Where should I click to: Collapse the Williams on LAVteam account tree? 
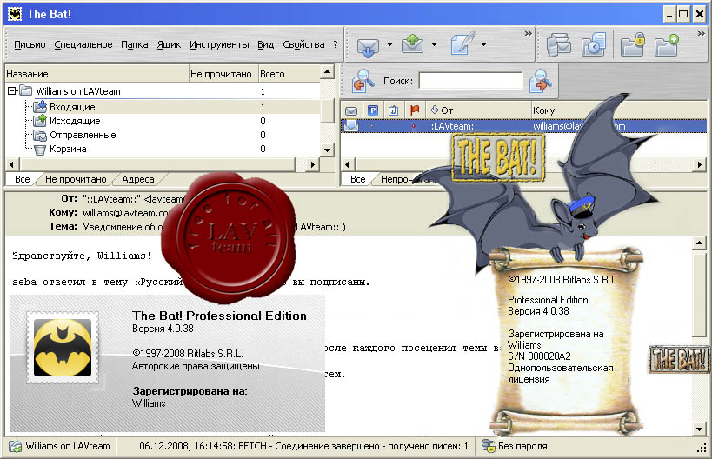(x=12, y=90)
